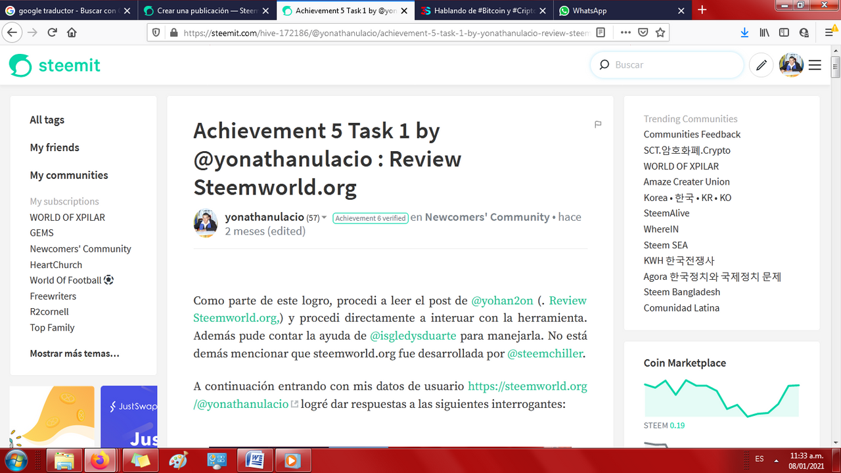This screenshot has height=473, width=841.
Task: Open My communities feed
Action: pos(69,175)
